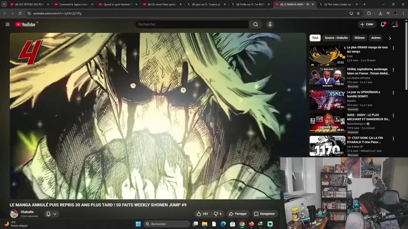The width and height of the screenshot is (408, 229).
Task: Click the taskbar Rechercher search box
Action: pyautogui.click(x=166, y=224)
